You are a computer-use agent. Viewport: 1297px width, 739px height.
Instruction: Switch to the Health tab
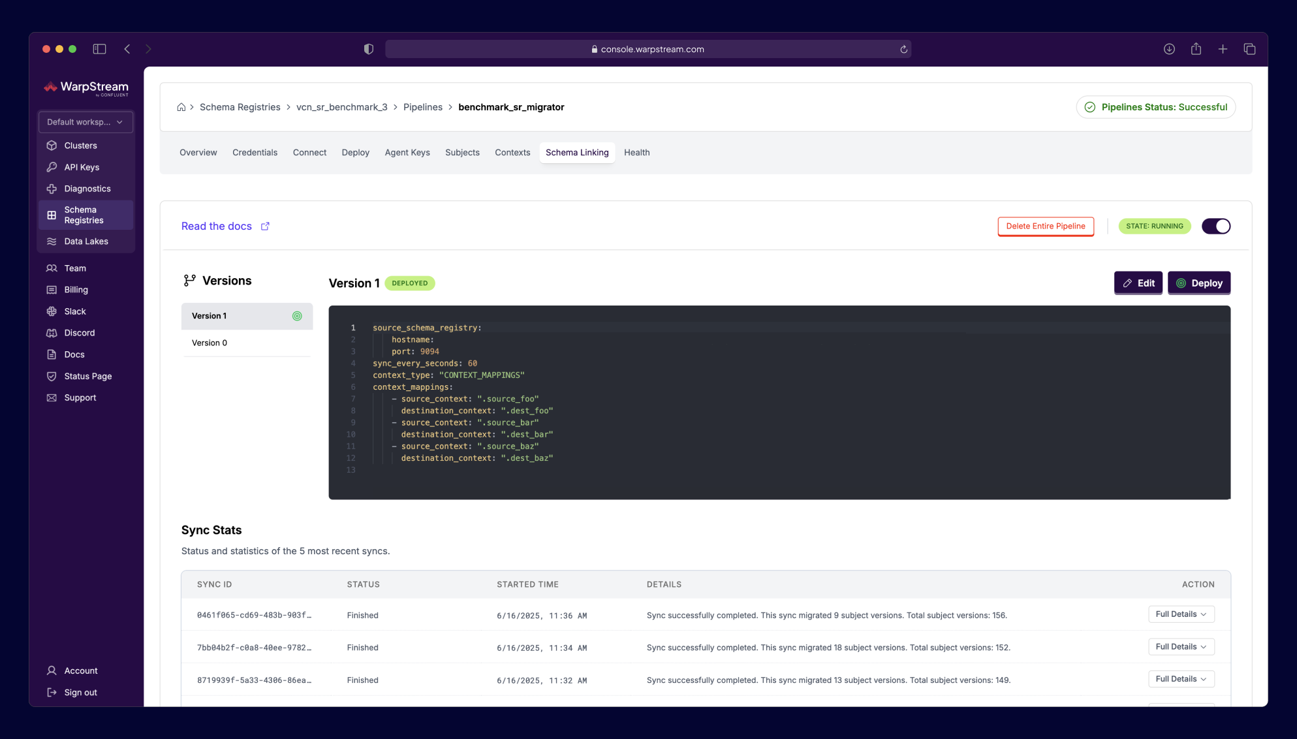636,153
